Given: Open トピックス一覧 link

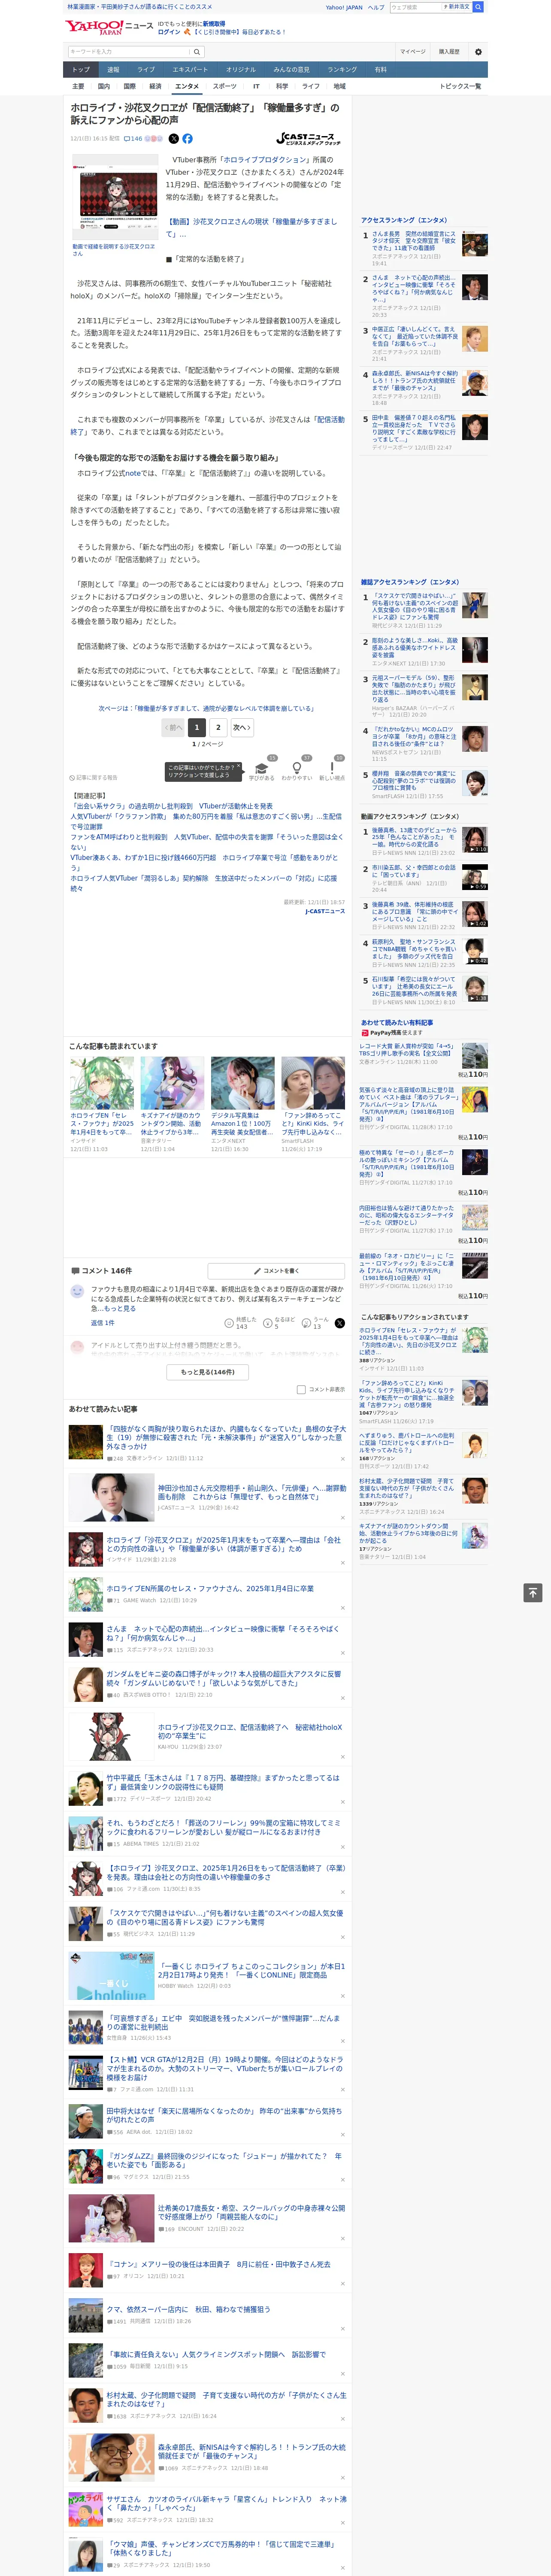Looking at the screenshot, I should coord(460,86).
